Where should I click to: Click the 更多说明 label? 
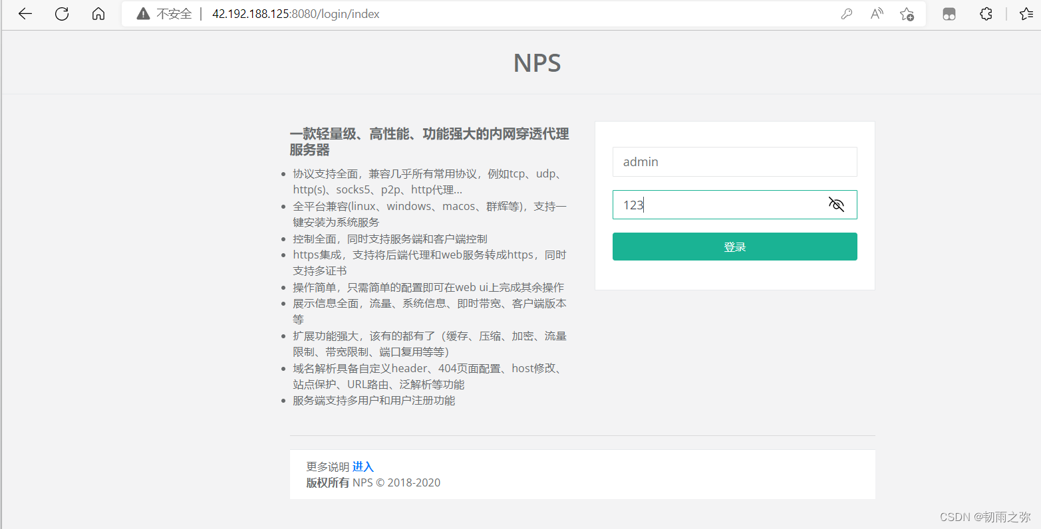tap(328, 467)
